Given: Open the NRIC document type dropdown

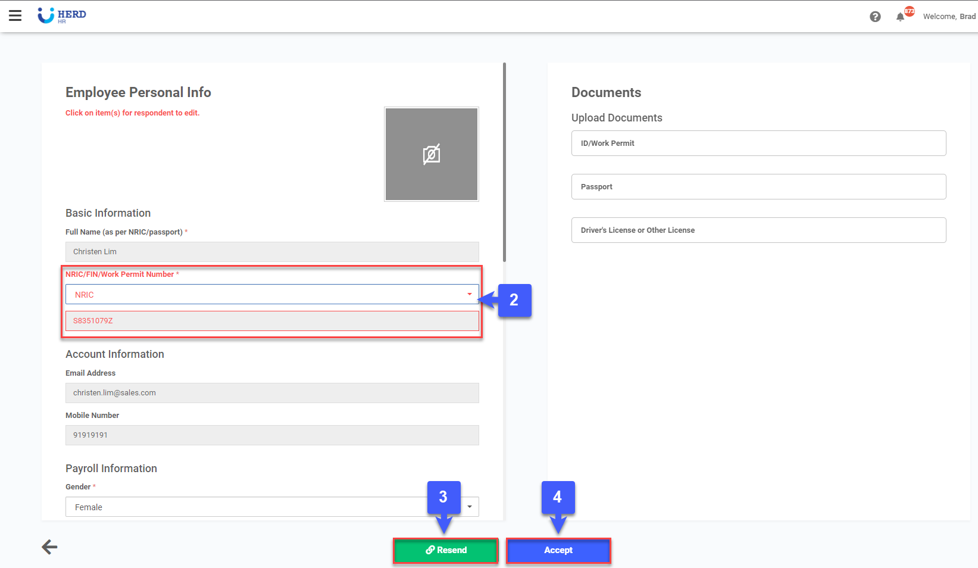Looking at the screenshot, I should [271, 294].
